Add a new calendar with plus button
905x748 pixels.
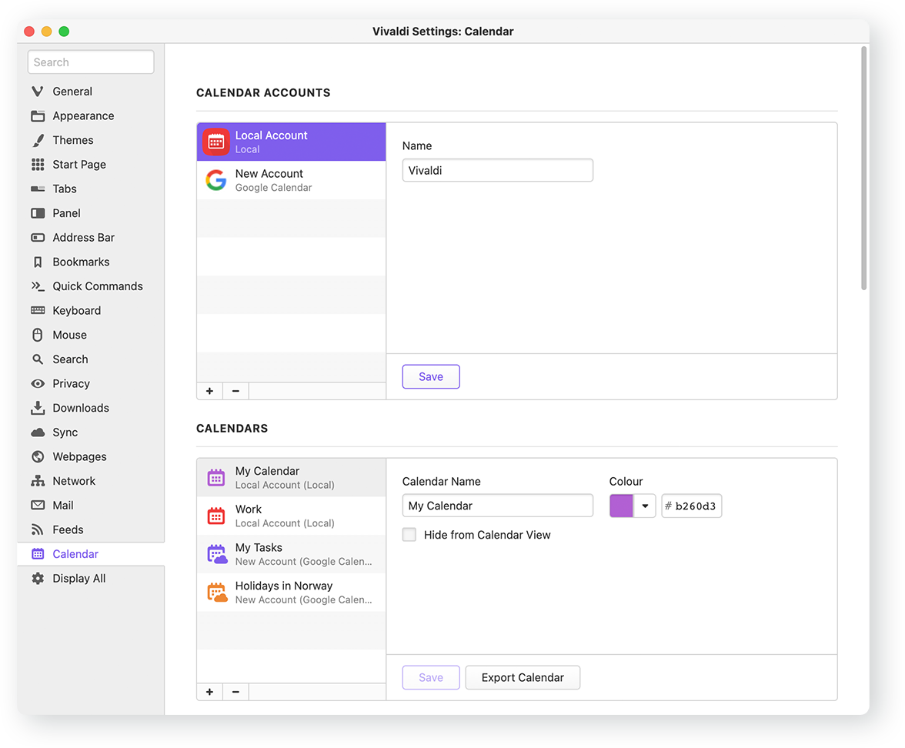209,692
